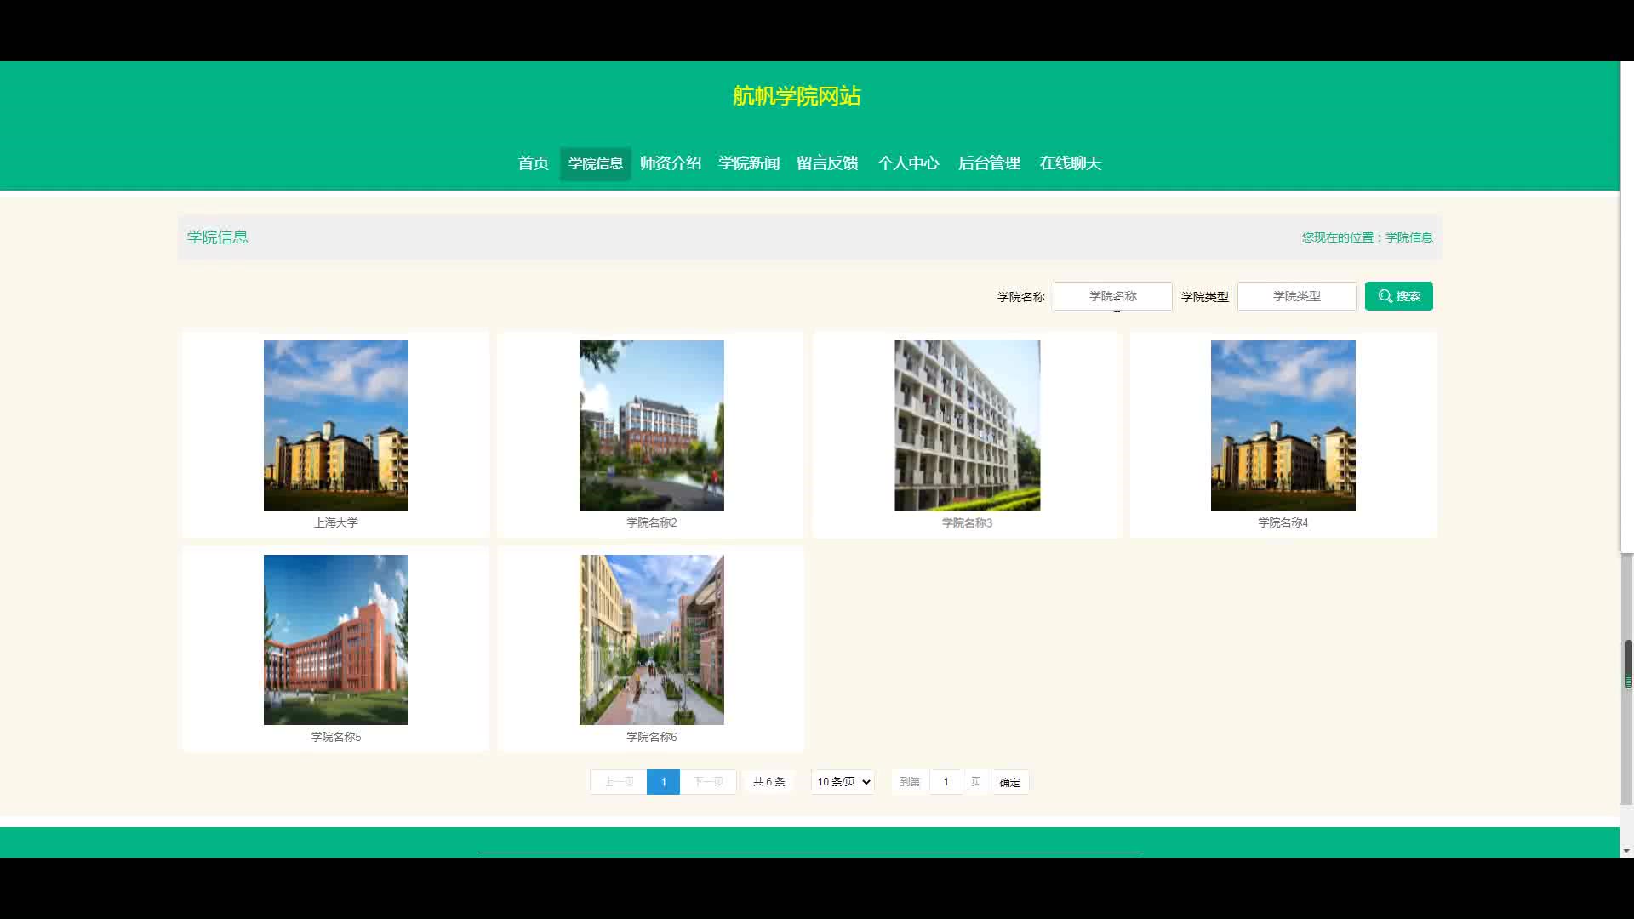Go to 个人中心 page

click(908, 163)
